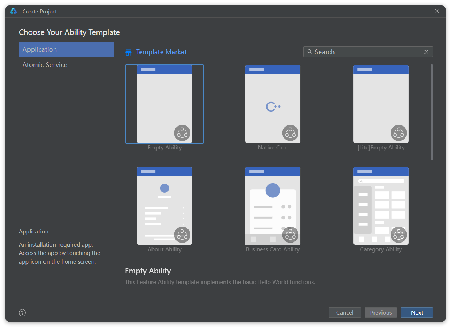451x328 pixels.
Task: Click the DevEco Studio logo icon
Action: [x=13, y=11]
